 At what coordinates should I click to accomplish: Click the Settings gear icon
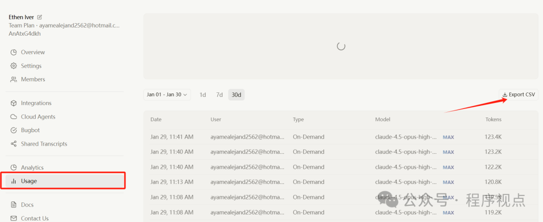click(14, 66)
